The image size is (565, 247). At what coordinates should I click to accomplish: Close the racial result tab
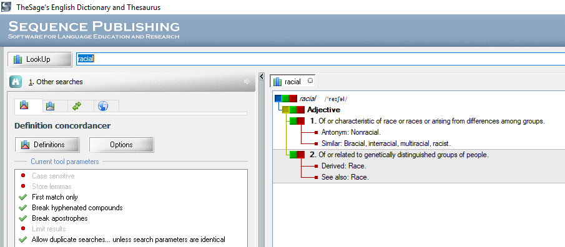[x=310, y=81]
